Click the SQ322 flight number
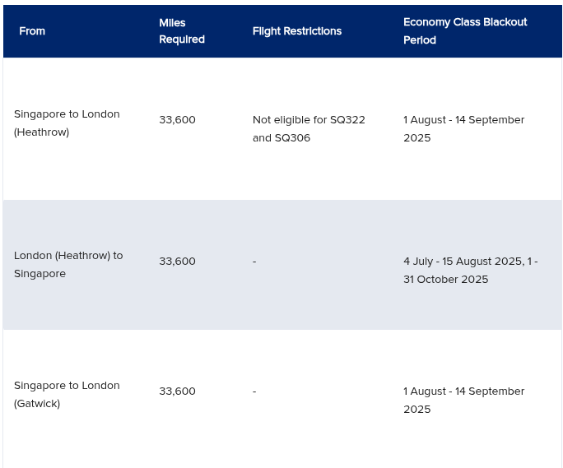563x468 pixels. [x=347, y=120]
